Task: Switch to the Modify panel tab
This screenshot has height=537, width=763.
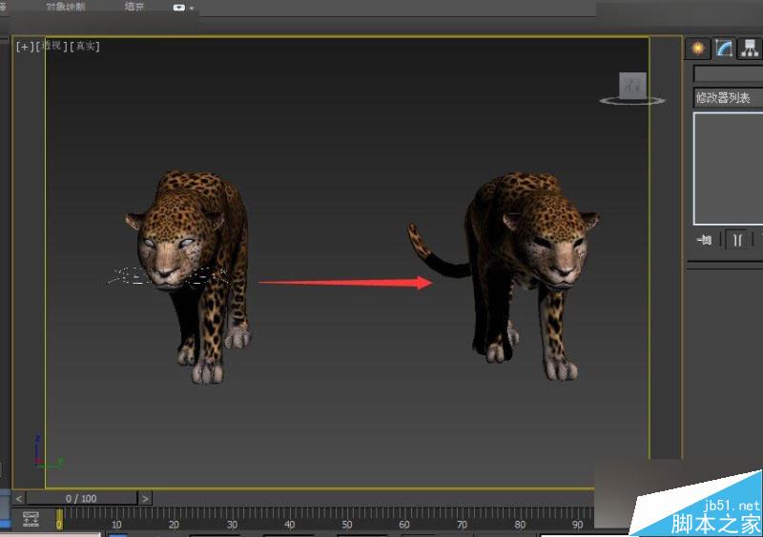Action: (x=724, y=49)
